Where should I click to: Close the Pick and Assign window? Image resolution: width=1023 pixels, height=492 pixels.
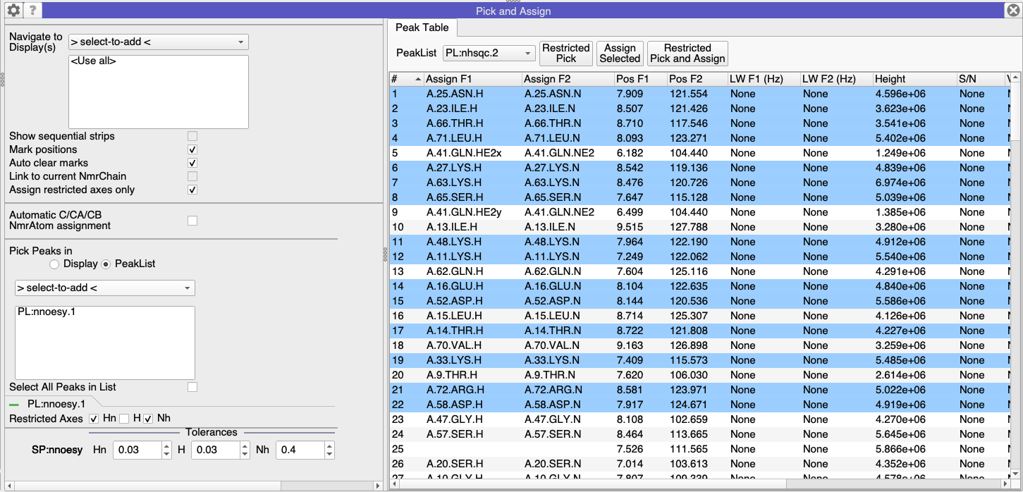coord(1012,11)
